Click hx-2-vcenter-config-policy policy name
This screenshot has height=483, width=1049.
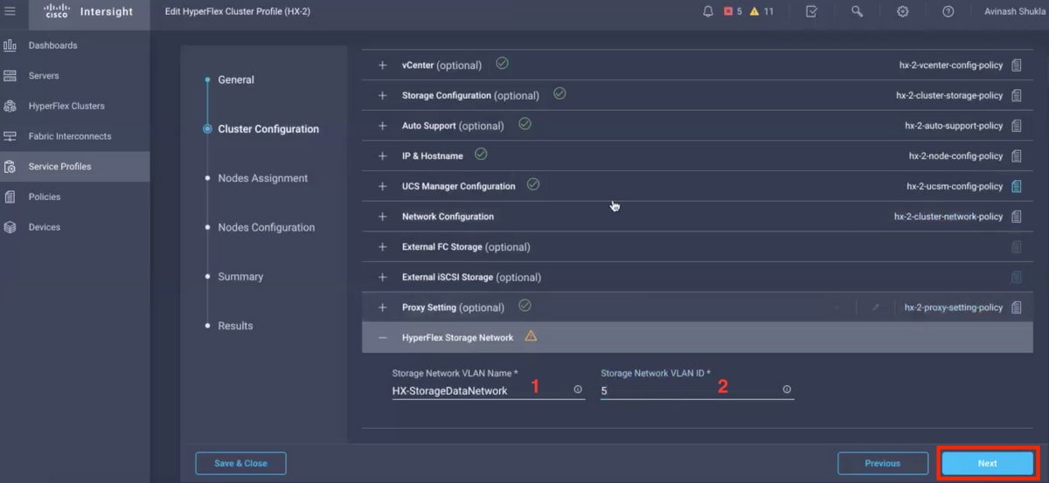(x=951, y=66)
